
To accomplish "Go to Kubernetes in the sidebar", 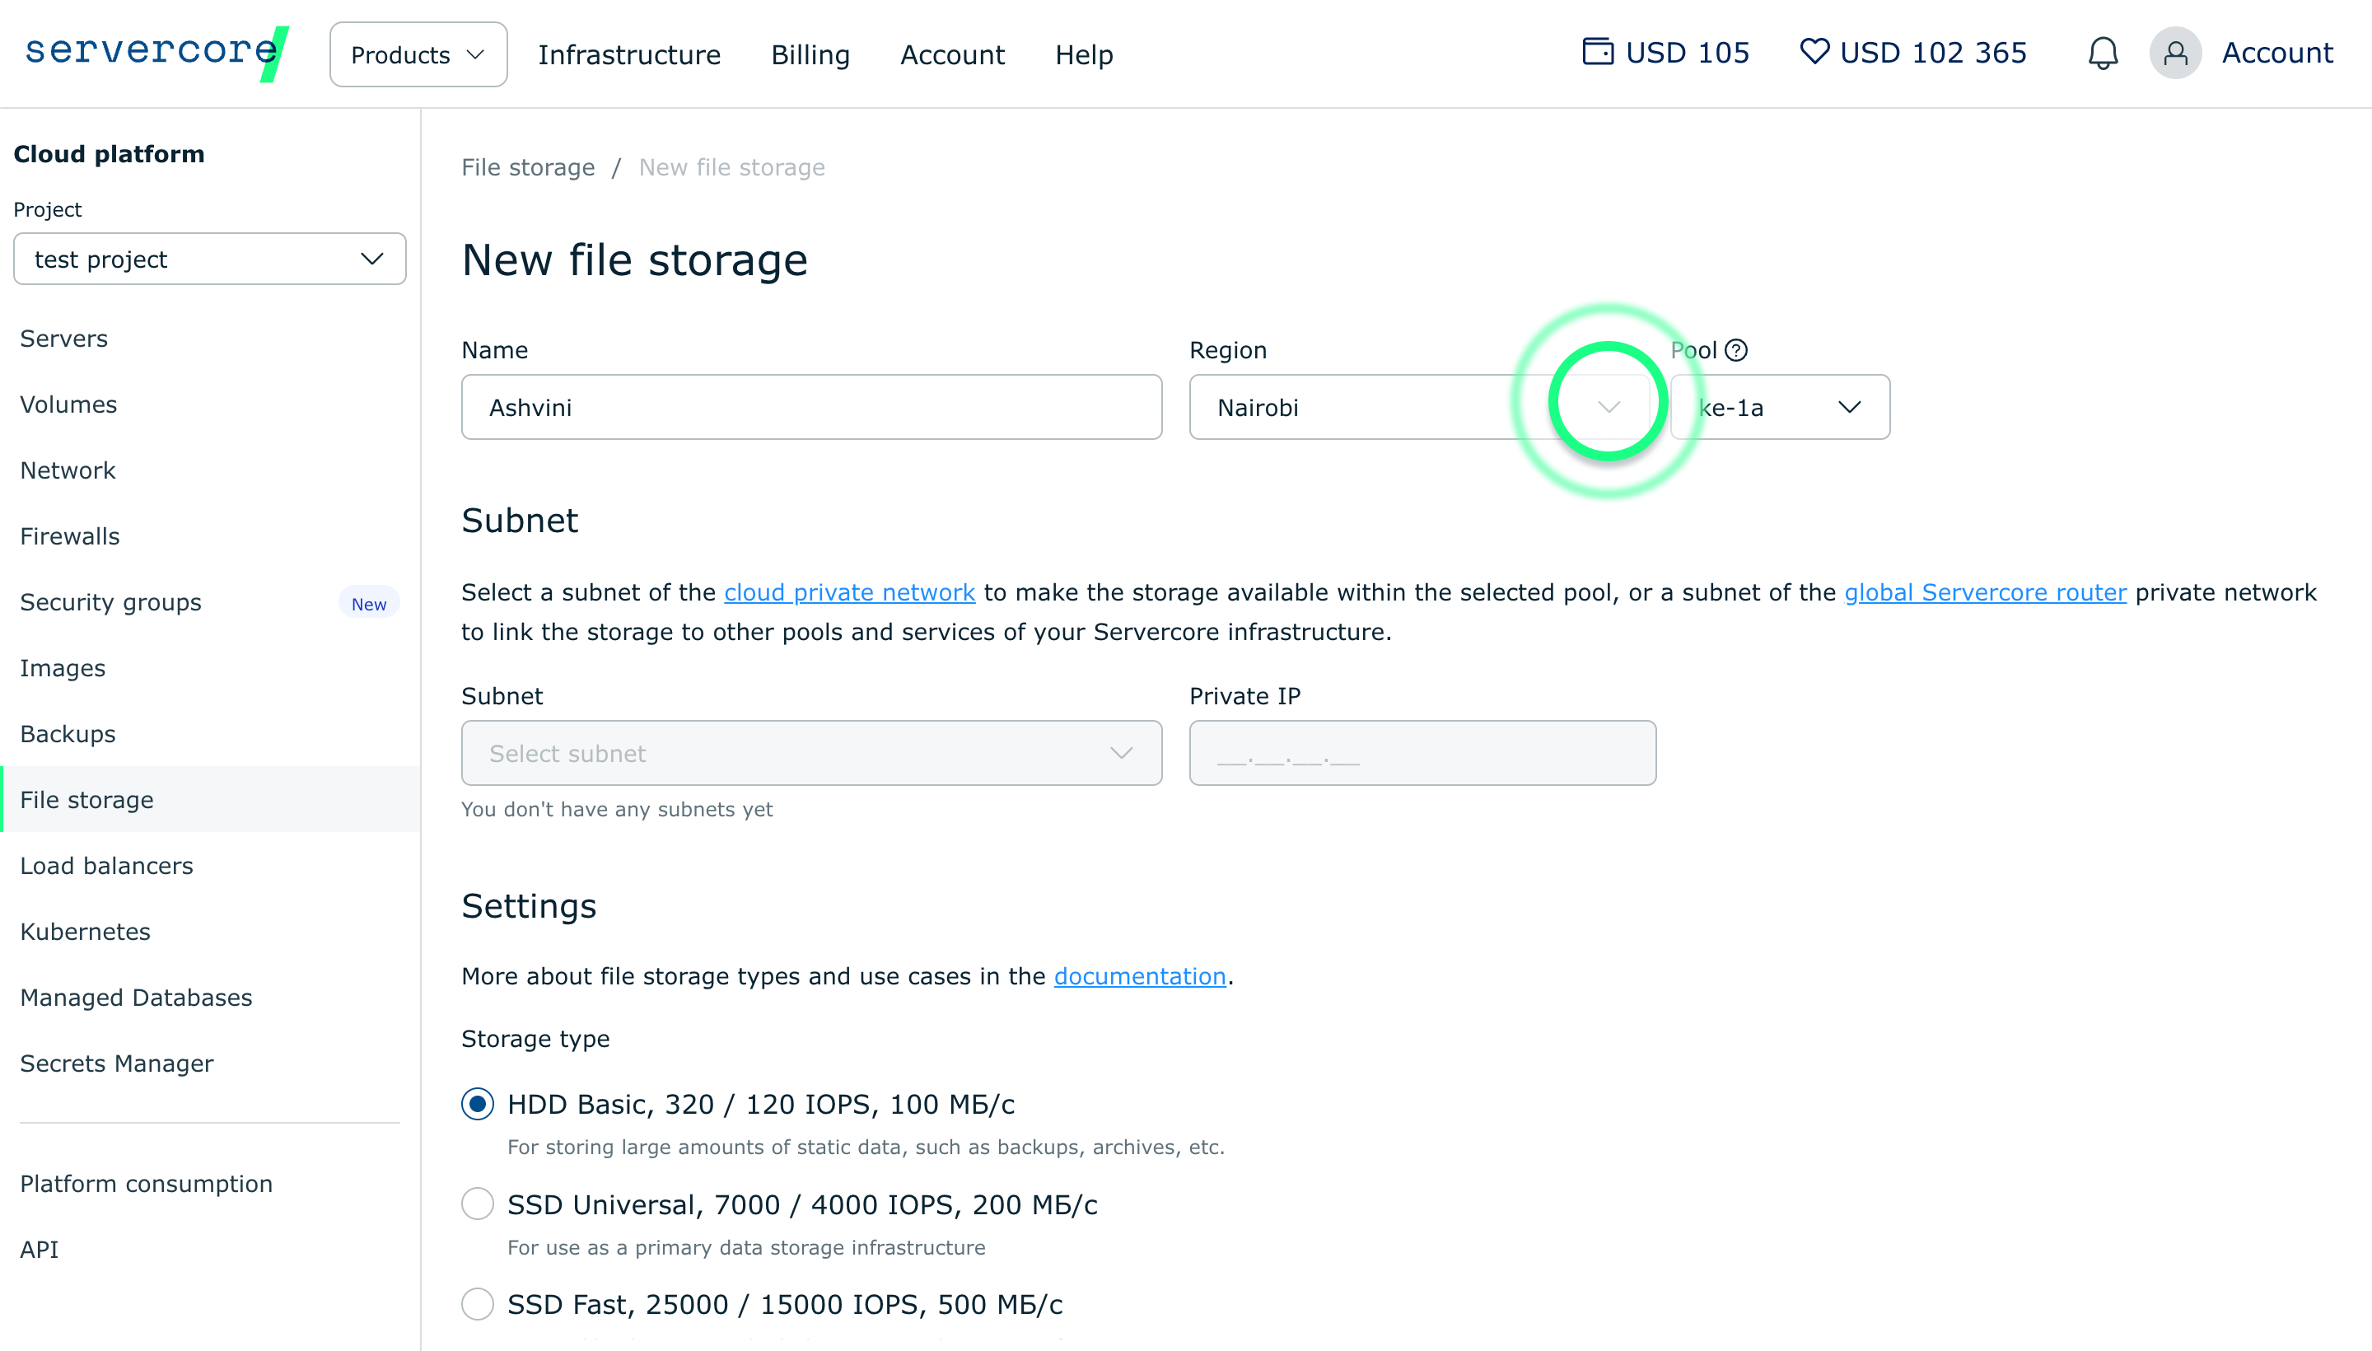I will point(86,931).
